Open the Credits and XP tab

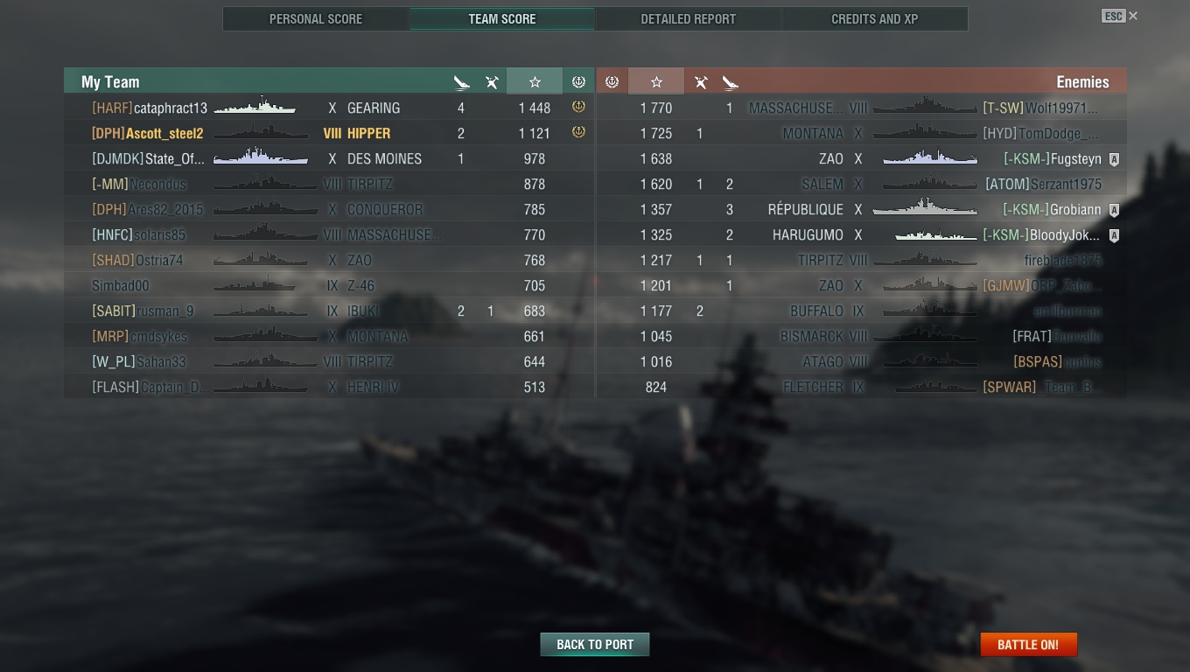pyautogui.click(x=874, y=18)
